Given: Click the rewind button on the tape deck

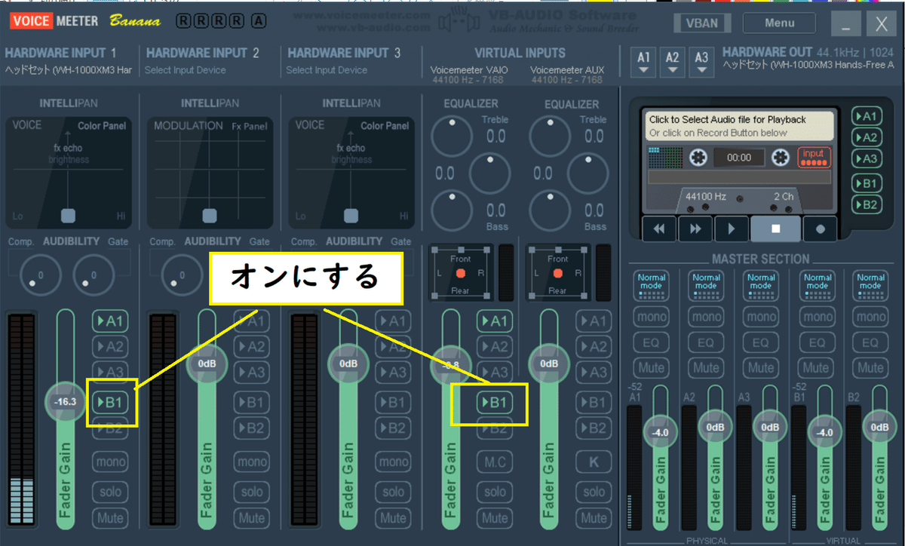Looking at the screenshot, I should pyautogui.click(x=658, y=228).
